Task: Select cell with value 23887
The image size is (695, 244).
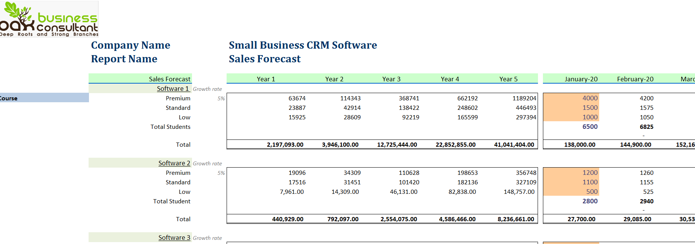Action: coord(297,108)
